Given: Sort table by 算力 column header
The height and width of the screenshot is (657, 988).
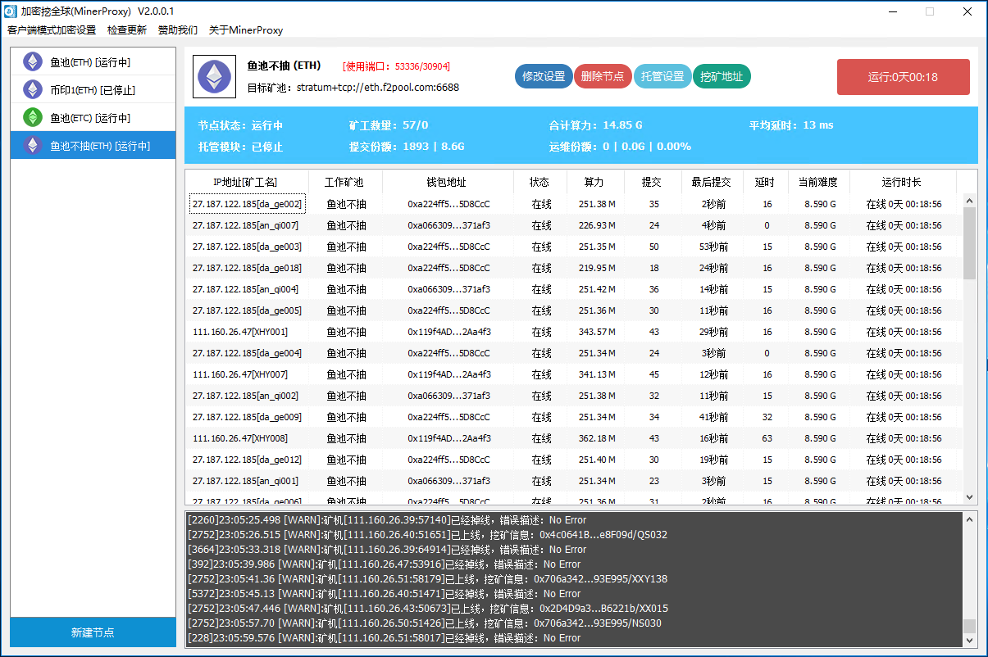Looking at the screenshot, I should coord(594,182).
